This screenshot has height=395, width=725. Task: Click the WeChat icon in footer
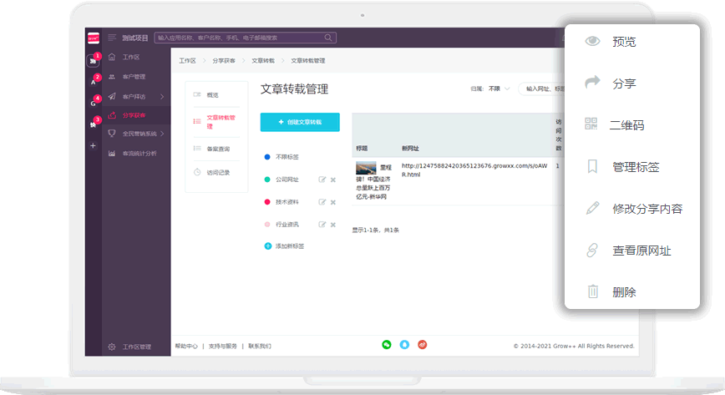click(x=387, y=344)
